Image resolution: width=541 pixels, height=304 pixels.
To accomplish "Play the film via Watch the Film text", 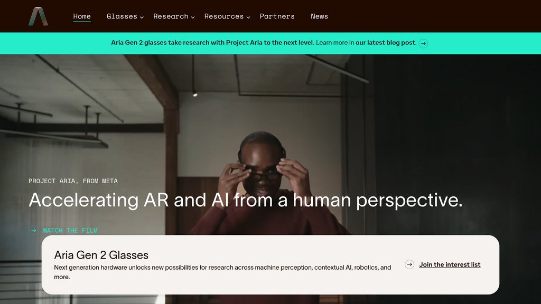I will 70,231.
